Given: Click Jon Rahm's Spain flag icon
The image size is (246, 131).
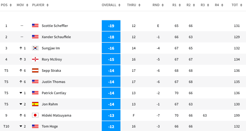Looking at the screenshot, I should point(35,104).
